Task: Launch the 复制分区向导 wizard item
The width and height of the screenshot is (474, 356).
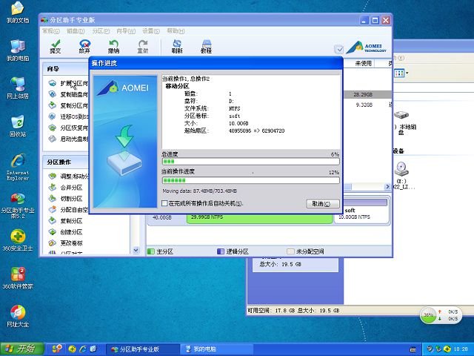Action: point(69,105)
